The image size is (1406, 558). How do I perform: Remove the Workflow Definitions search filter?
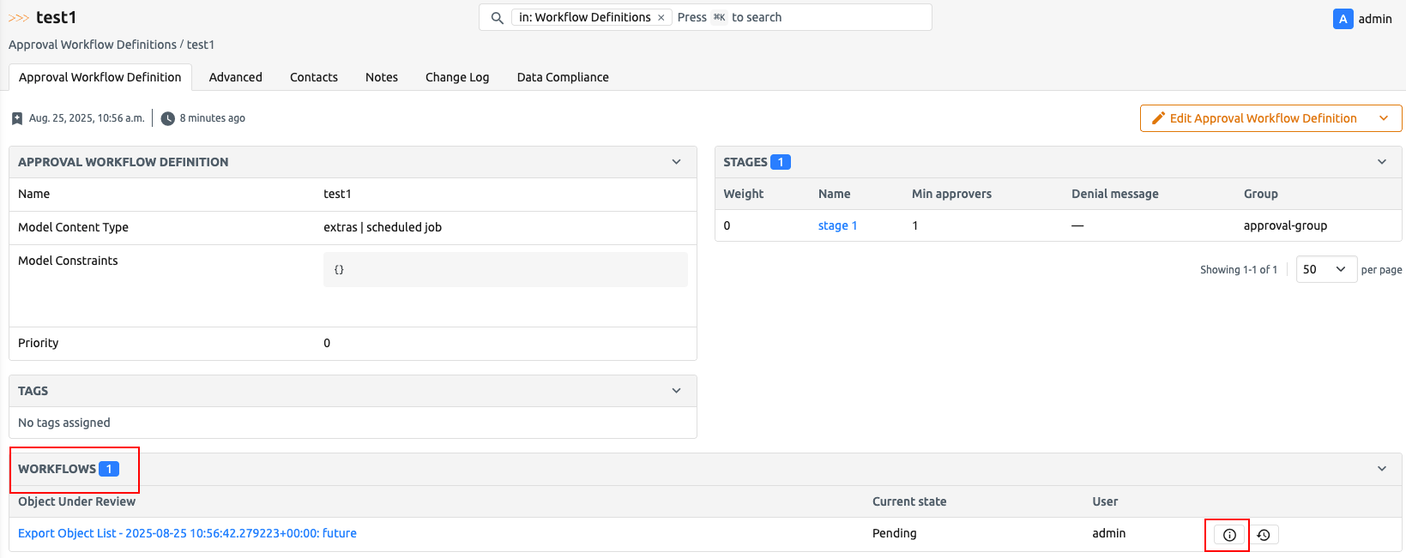(661, 18)
